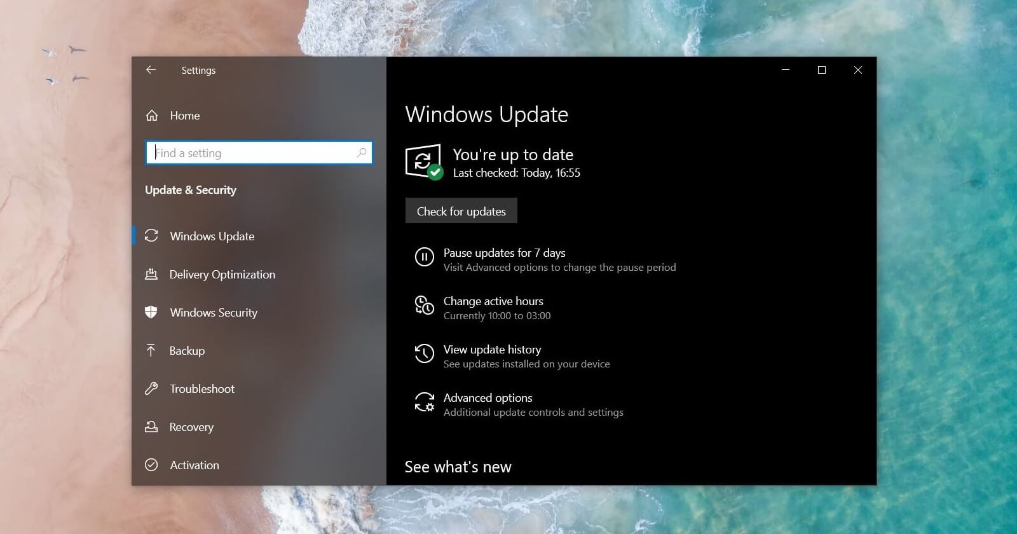Click the See what's new heading
1017x534 pixels.
click(458, 467)
